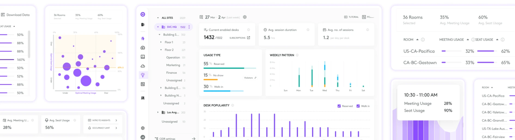Open subscriptions external link icon

click(x=248, y=38)
